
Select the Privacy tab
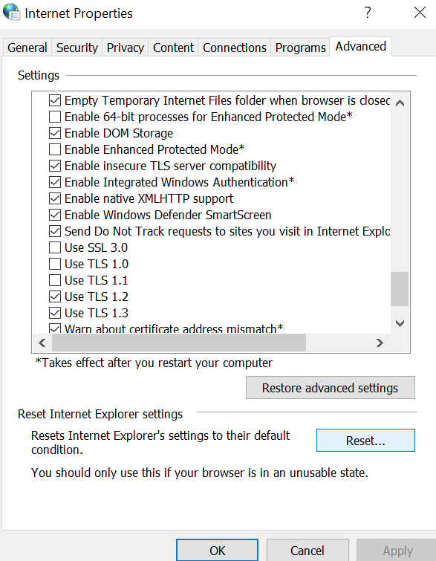[126, 48]
